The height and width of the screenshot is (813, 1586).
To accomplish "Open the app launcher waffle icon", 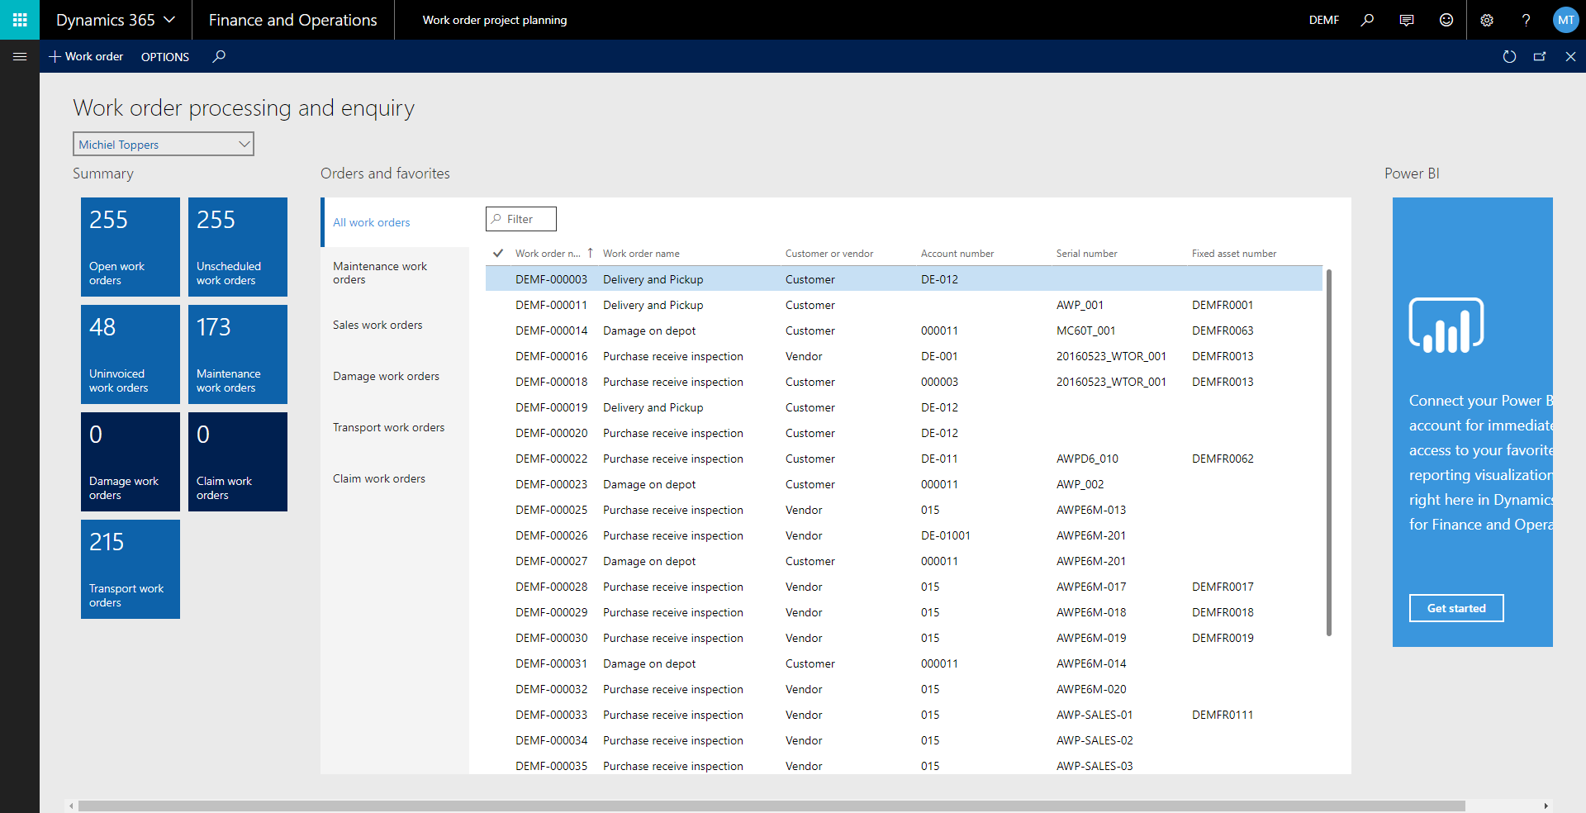I will click(20, 20).
